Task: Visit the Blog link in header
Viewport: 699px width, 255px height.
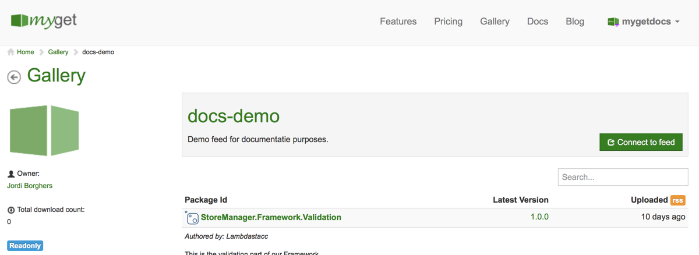Action: click(574, 22)
